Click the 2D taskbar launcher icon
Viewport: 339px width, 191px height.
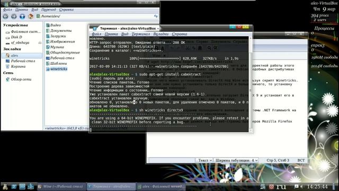[x=22, y=187]
